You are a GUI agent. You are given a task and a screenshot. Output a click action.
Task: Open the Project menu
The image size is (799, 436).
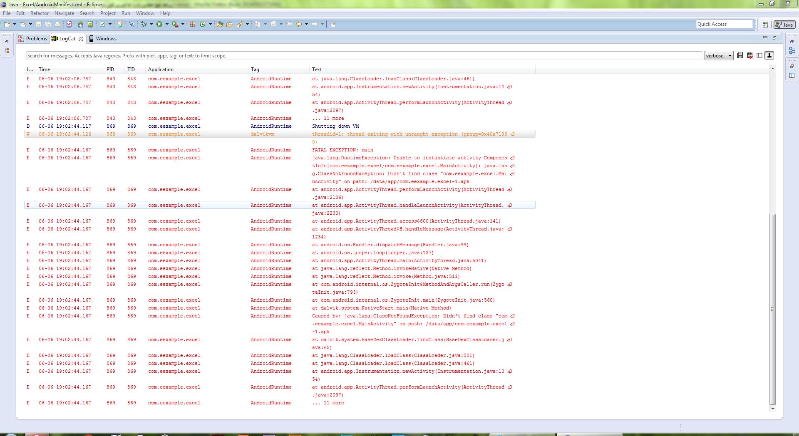pyautogui.click(x=108, y=13)
